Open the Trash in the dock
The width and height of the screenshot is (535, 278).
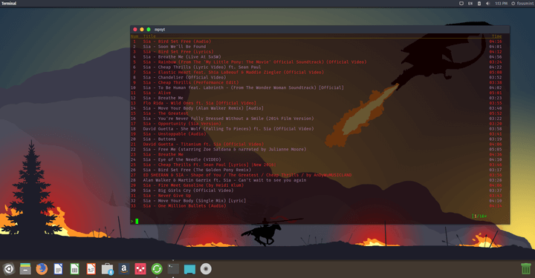point(526,269)
